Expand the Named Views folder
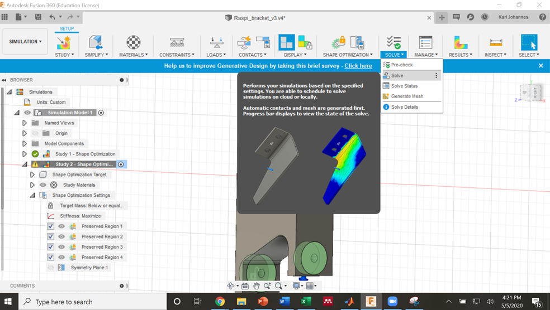 click(x=24, y=123)
